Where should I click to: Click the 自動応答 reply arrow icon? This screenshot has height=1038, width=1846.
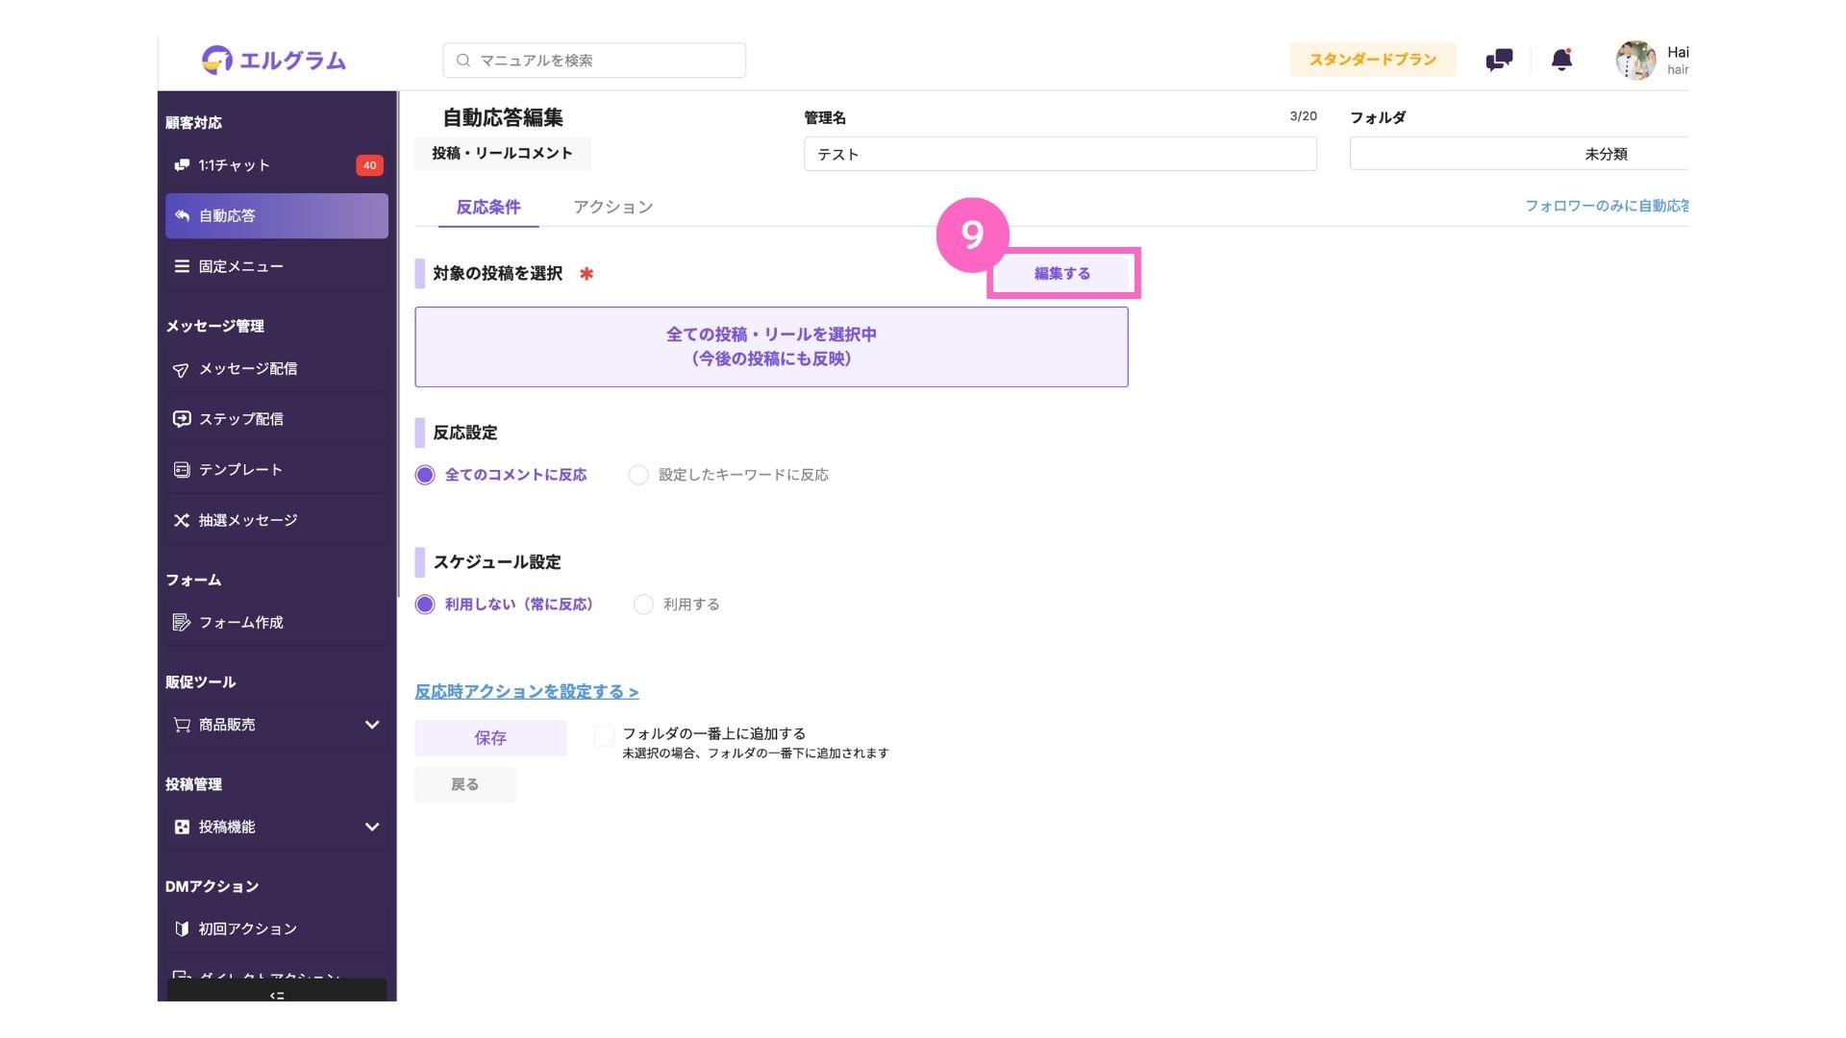[x=182, y=216]
